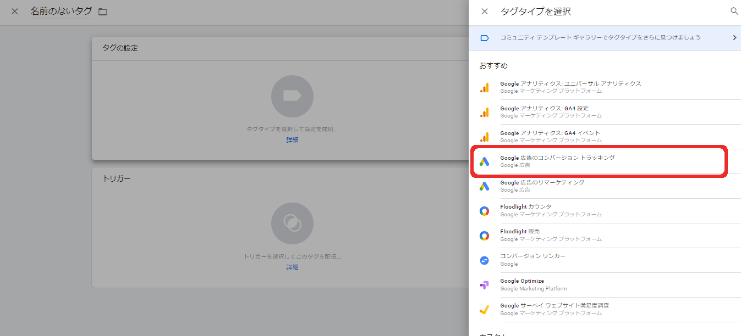Viewport: 741px width, 336px height.
Task: Open 詳細 link under タグの設定
Action: [x=292, y=140]
